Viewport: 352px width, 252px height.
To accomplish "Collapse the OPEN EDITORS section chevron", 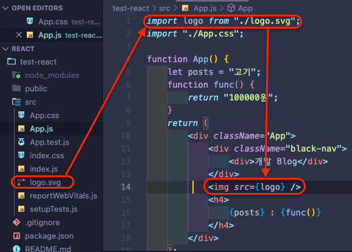I will tap(5, 9).
